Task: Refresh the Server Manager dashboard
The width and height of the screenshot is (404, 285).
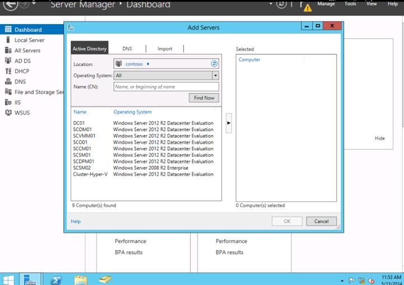Action: 281,4
